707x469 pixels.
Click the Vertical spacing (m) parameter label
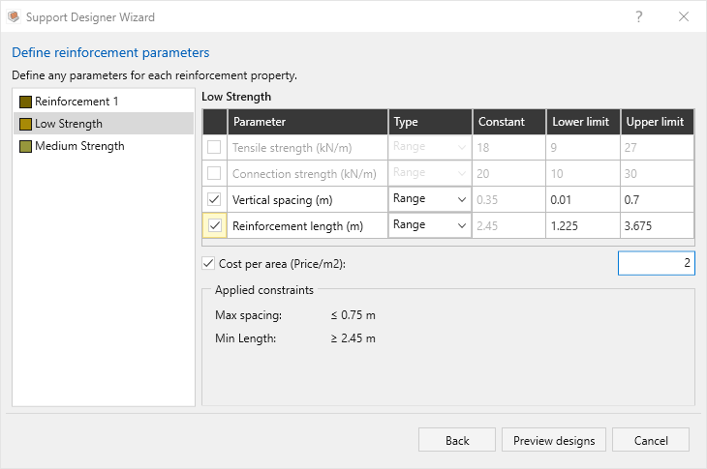tap(282, 200)
